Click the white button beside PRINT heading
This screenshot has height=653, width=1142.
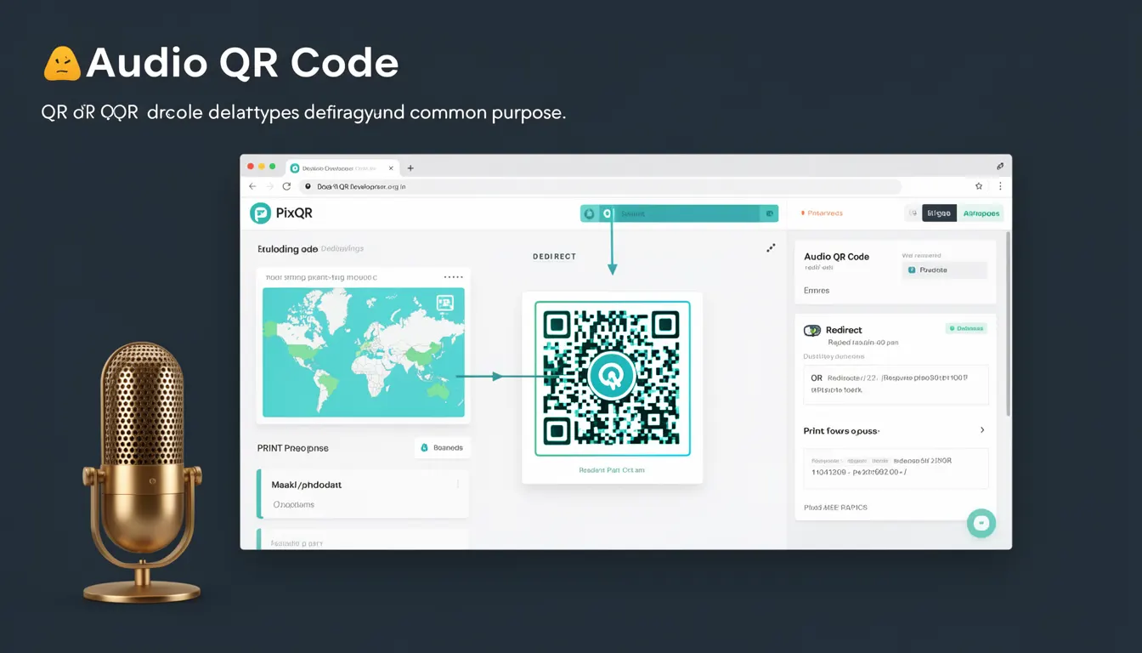(443, 447)
